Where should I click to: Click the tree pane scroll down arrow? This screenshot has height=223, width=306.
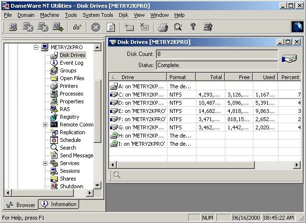(x=97, y=185)
